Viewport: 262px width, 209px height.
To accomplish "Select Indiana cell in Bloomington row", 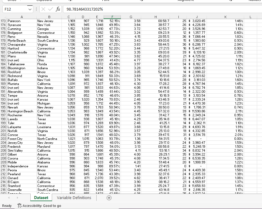I will pyautogui.click(x=49, y=68).
